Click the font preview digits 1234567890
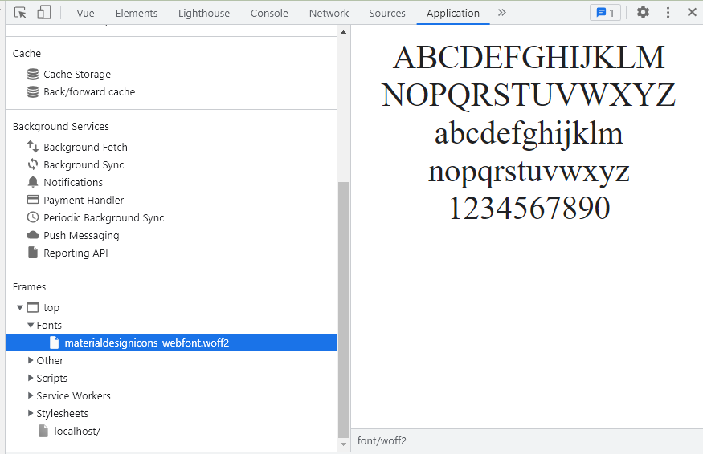The width and height of the screenshot is (703, 454). 529,209
